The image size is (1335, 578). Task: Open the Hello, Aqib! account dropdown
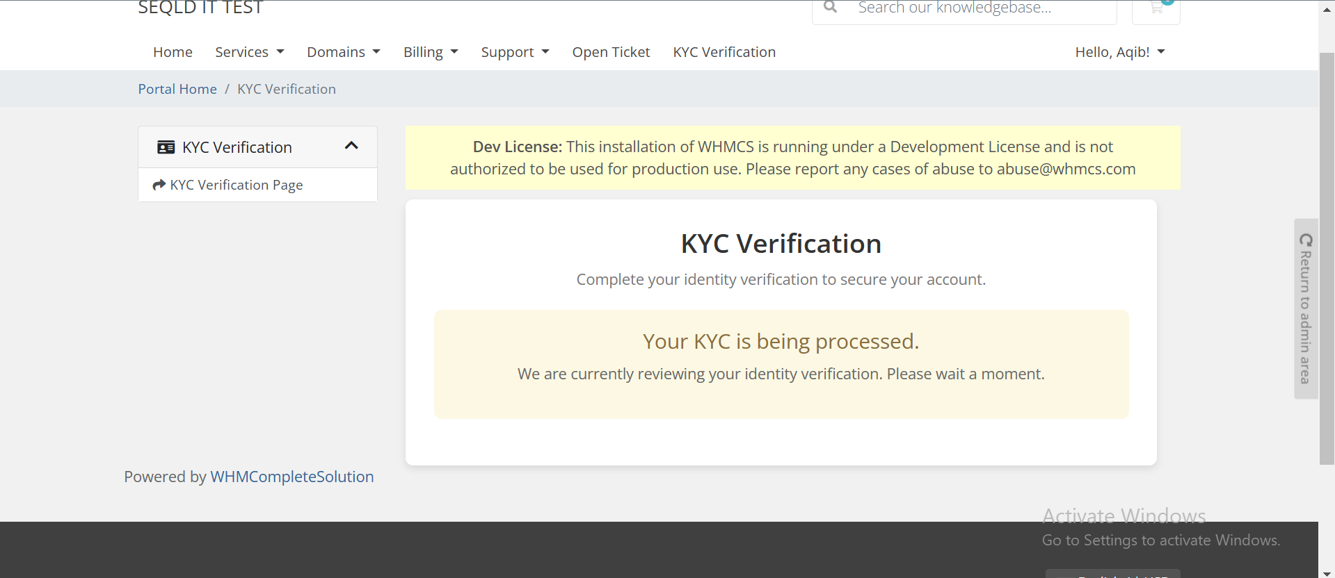point(1120,52)
